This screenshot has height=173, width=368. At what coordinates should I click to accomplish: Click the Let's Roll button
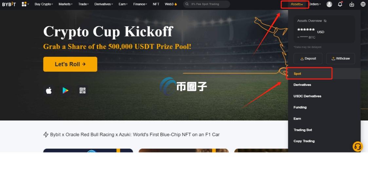tap(70, 64)
